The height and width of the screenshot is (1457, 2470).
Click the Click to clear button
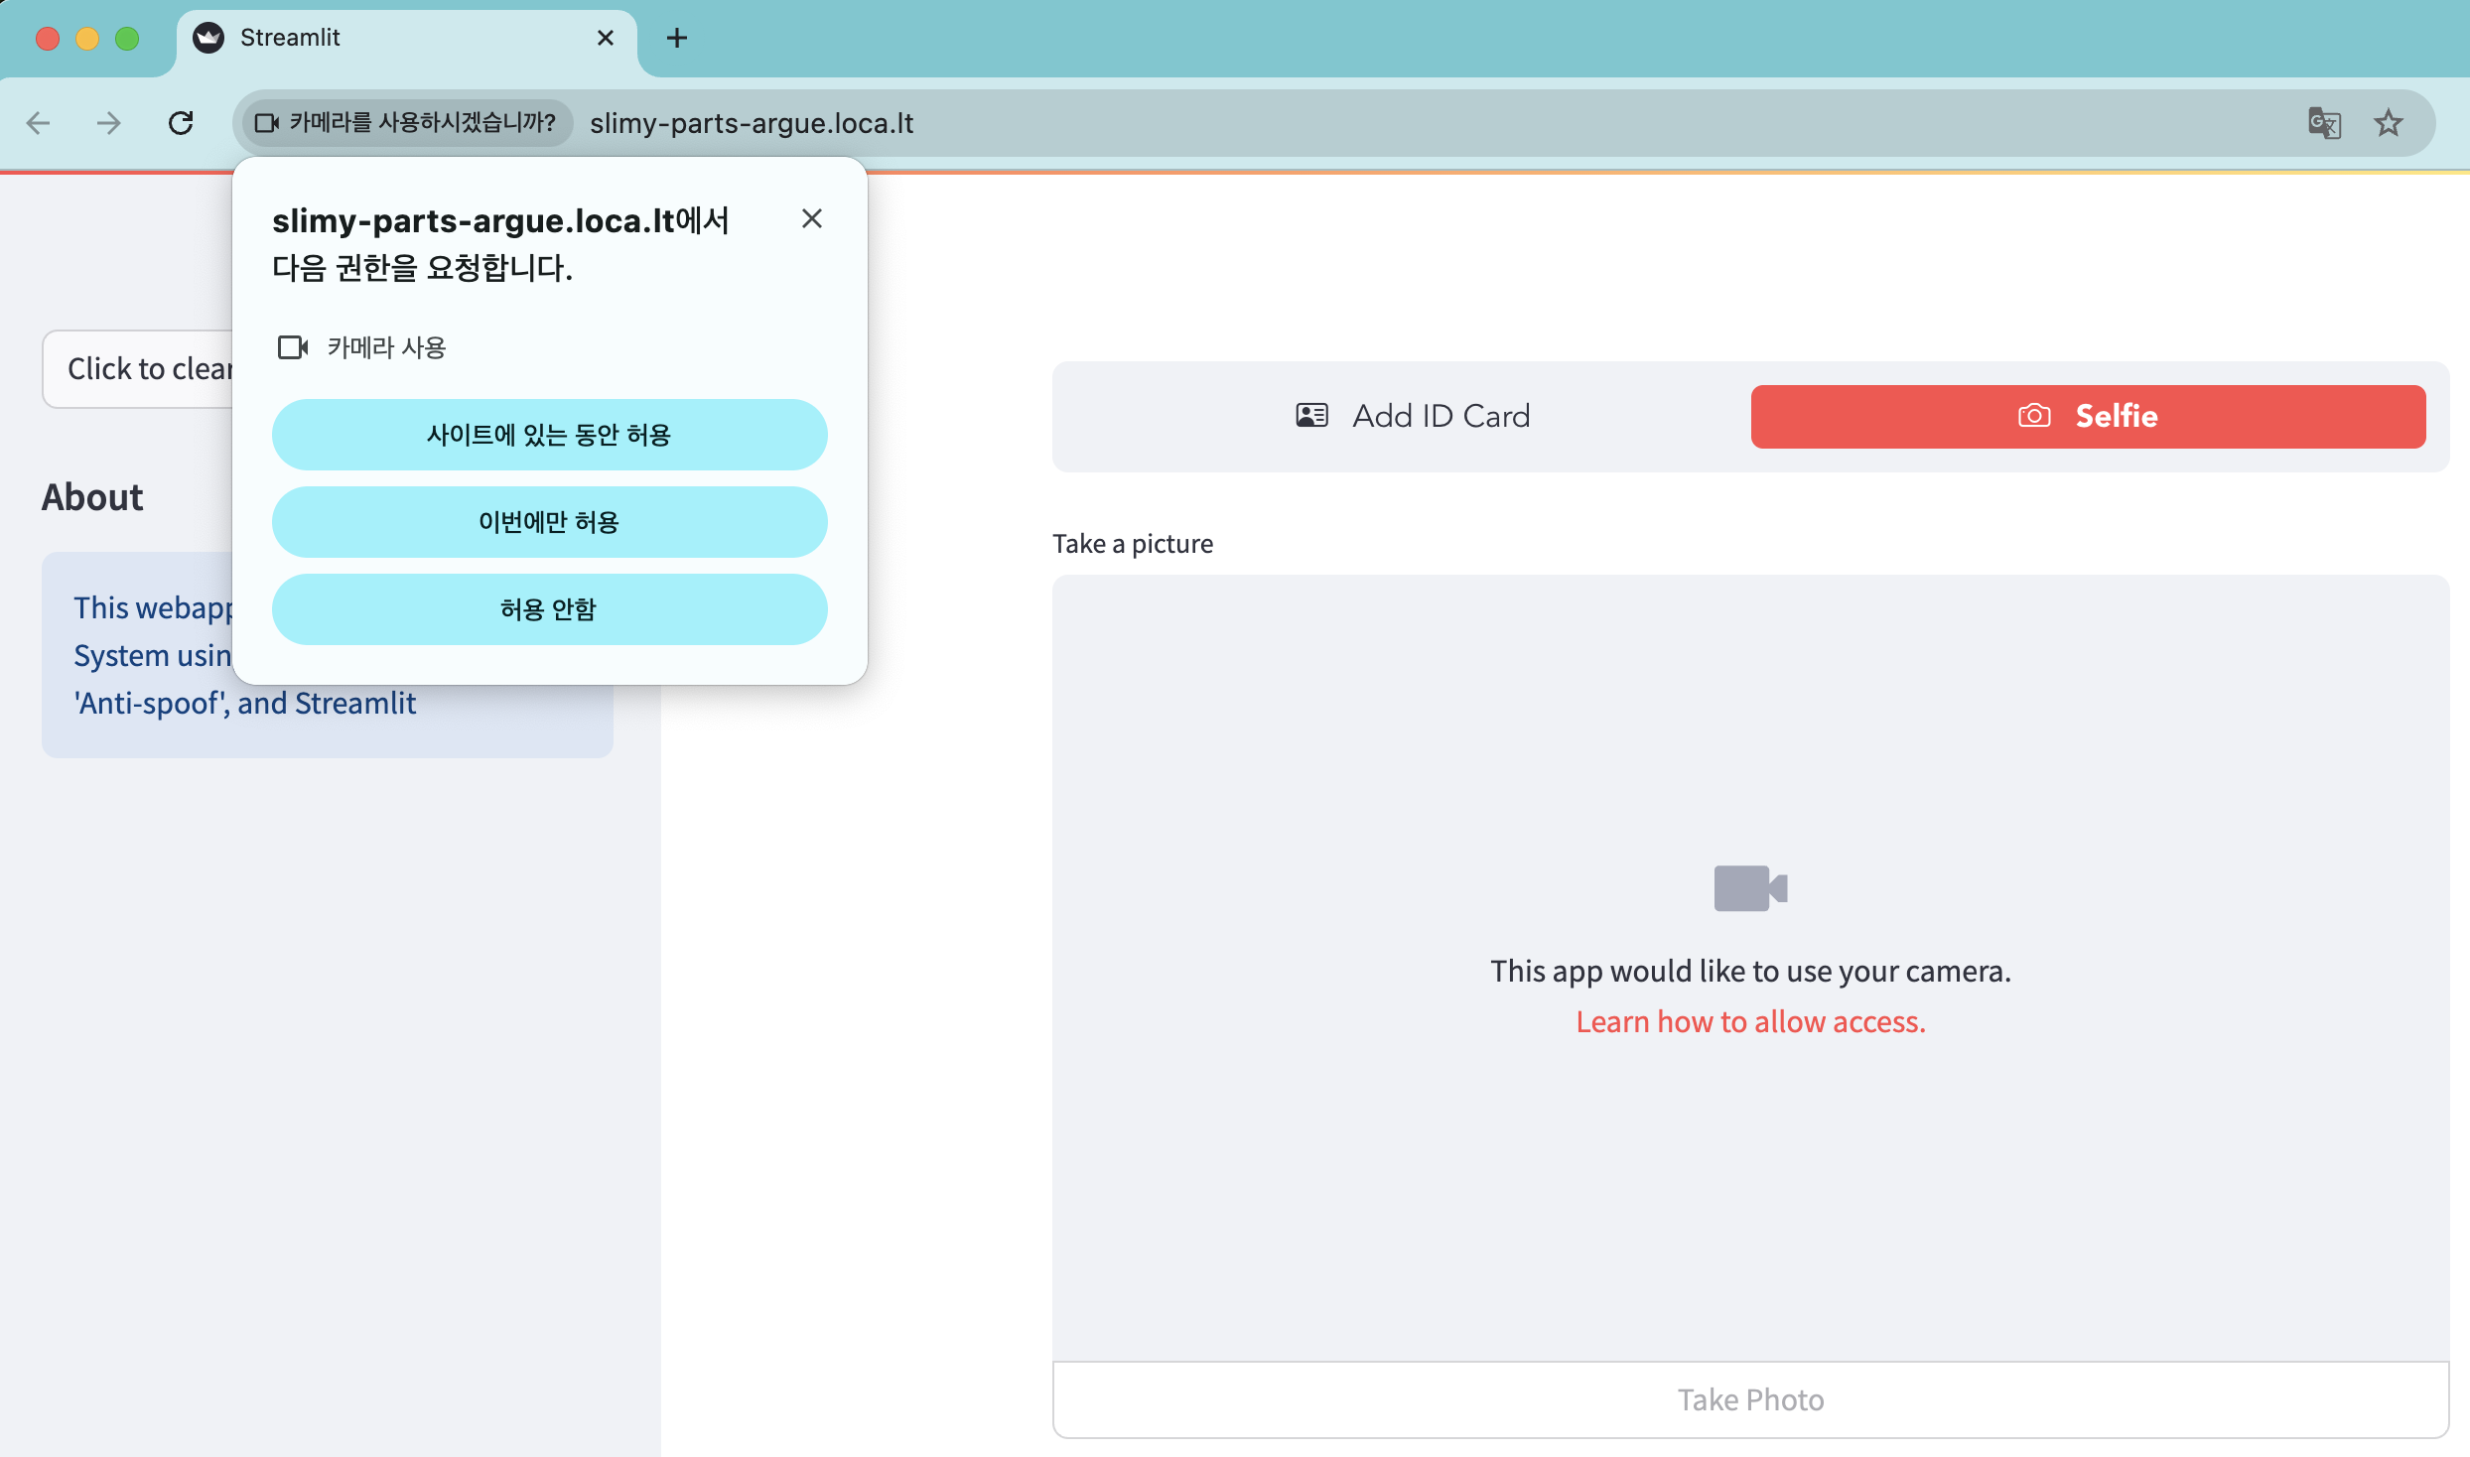pyautogui.click(x=139, y=369)
